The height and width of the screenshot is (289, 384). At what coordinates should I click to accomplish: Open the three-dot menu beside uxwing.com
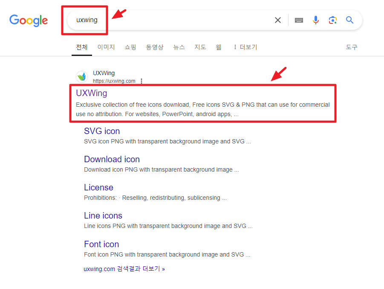pos(141,81)
